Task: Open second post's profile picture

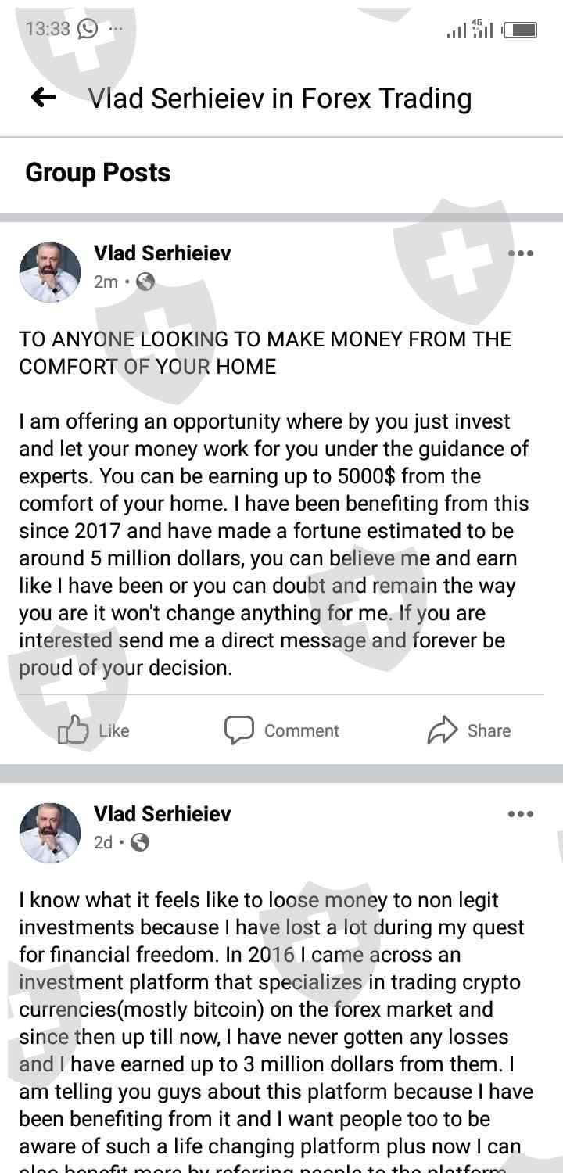Action: point(50,832)
